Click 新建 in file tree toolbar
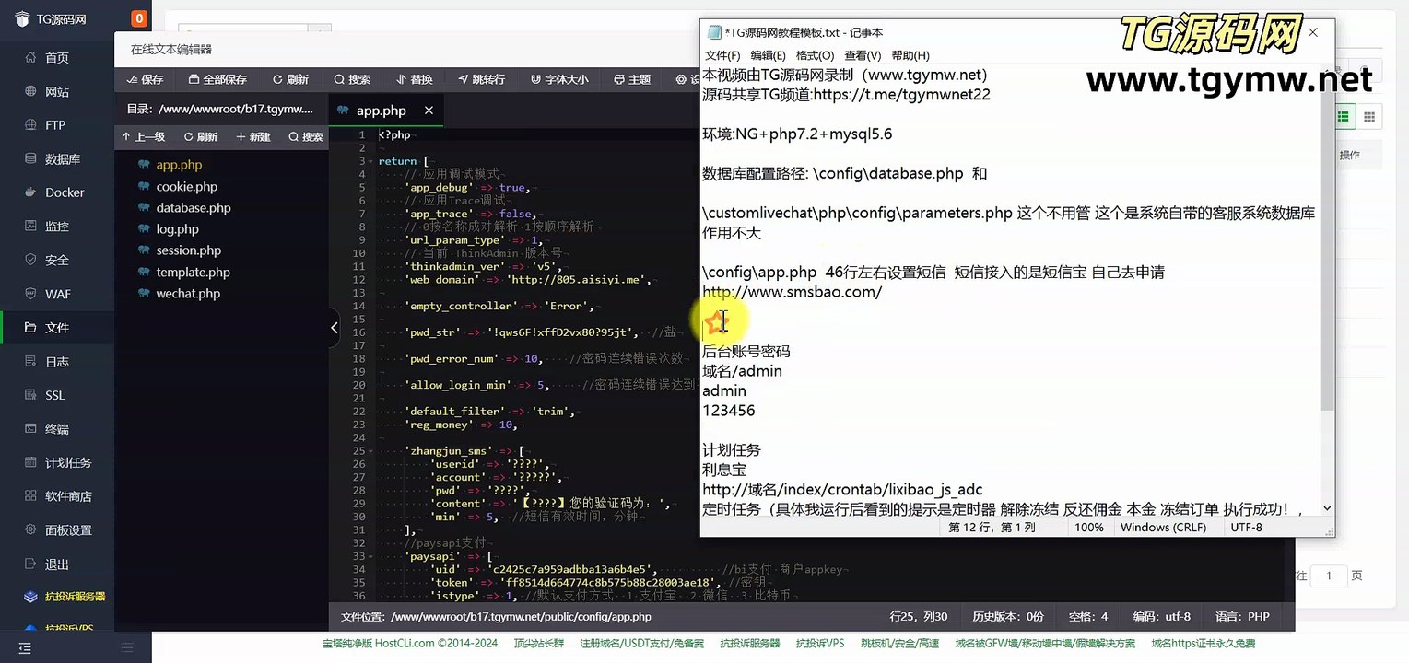Viewport: 1409px width, 663px height. pos(253,136)
